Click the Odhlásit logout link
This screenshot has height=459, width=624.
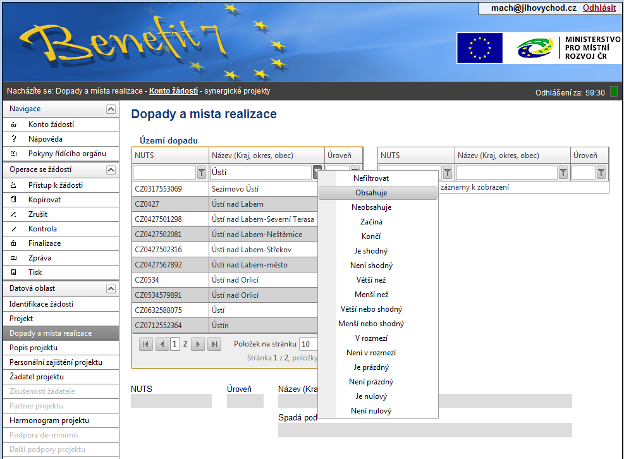pos(599,8)
